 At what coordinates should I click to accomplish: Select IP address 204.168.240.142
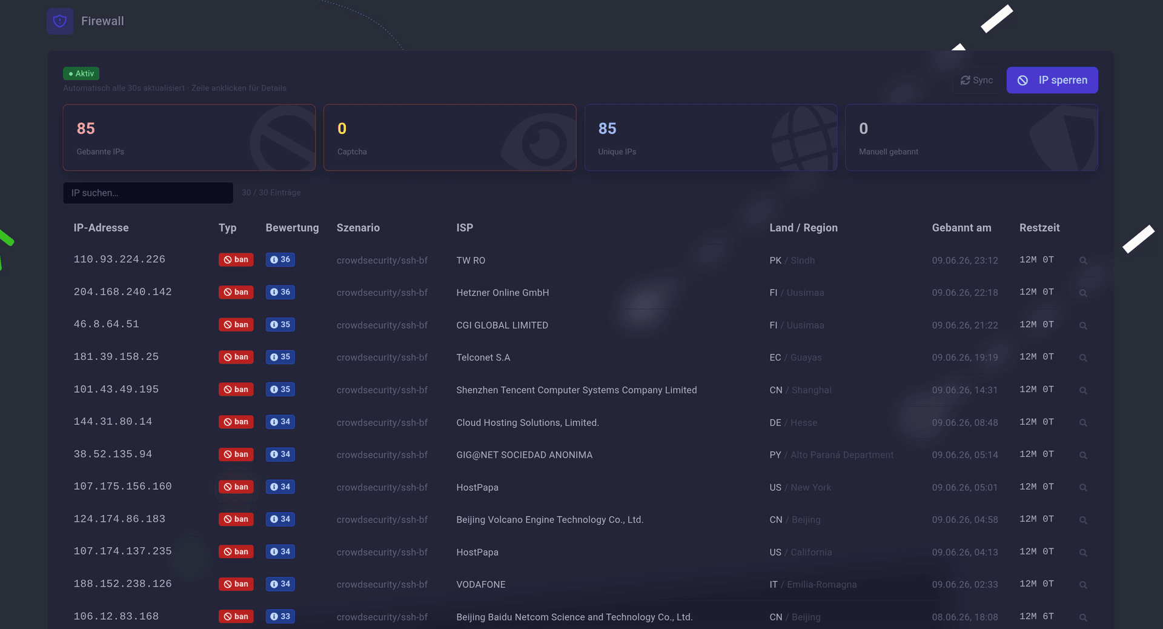[x=122, y=292]
